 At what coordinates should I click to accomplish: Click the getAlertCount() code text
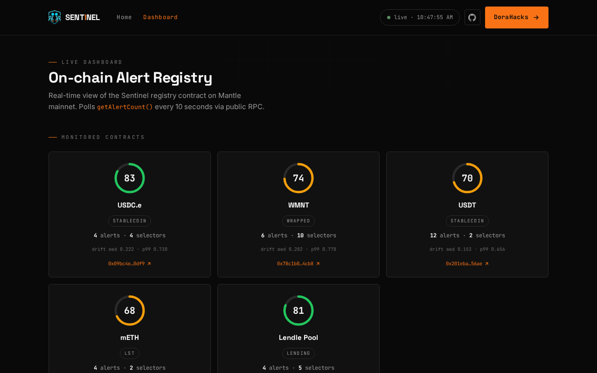125,107
